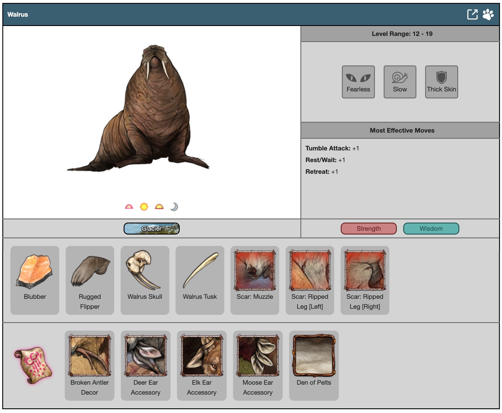The width and height of the screenshot is (502, 413).
Task: Open the external link icon in header
Action: (472, 14)
